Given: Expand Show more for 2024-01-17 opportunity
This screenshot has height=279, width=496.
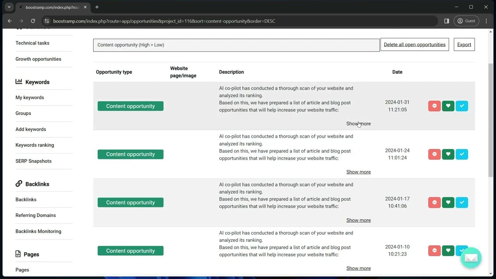Looking at the screenshot, I should tap(358, 220).
